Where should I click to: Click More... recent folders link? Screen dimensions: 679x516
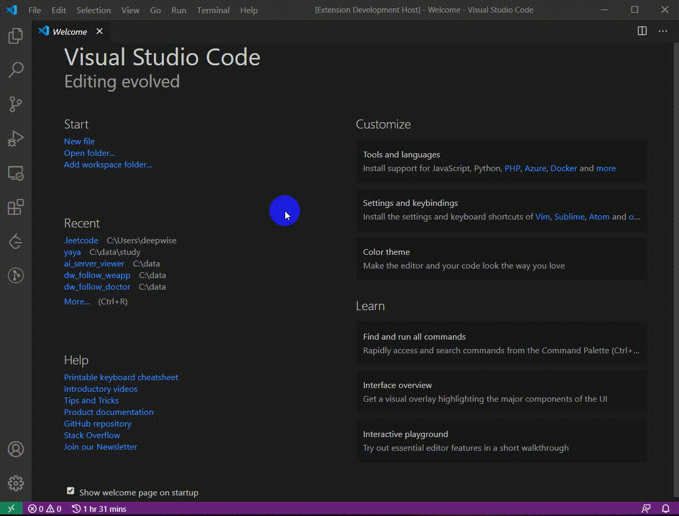[76, 301]
